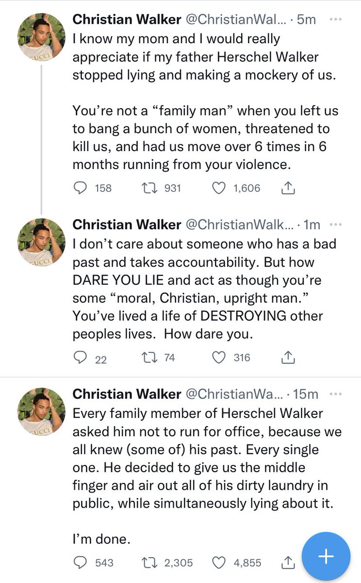Open profile picture on the 15m tweet
Viewport: 361px width, 583px height.
(x=41, y=412)
